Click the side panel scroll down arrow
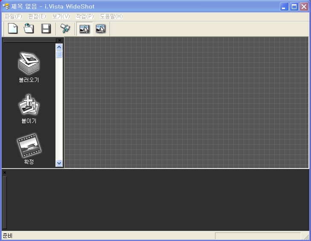This screenshot has height=241, width=311. click(x=59, y=163)
